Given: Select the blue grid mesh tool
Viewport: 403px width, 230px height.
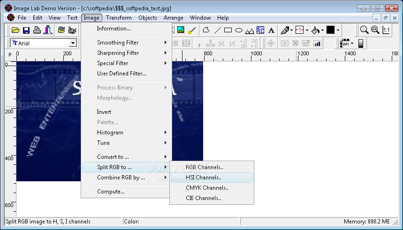Looking at the screenshot, I should coord(260,30).
